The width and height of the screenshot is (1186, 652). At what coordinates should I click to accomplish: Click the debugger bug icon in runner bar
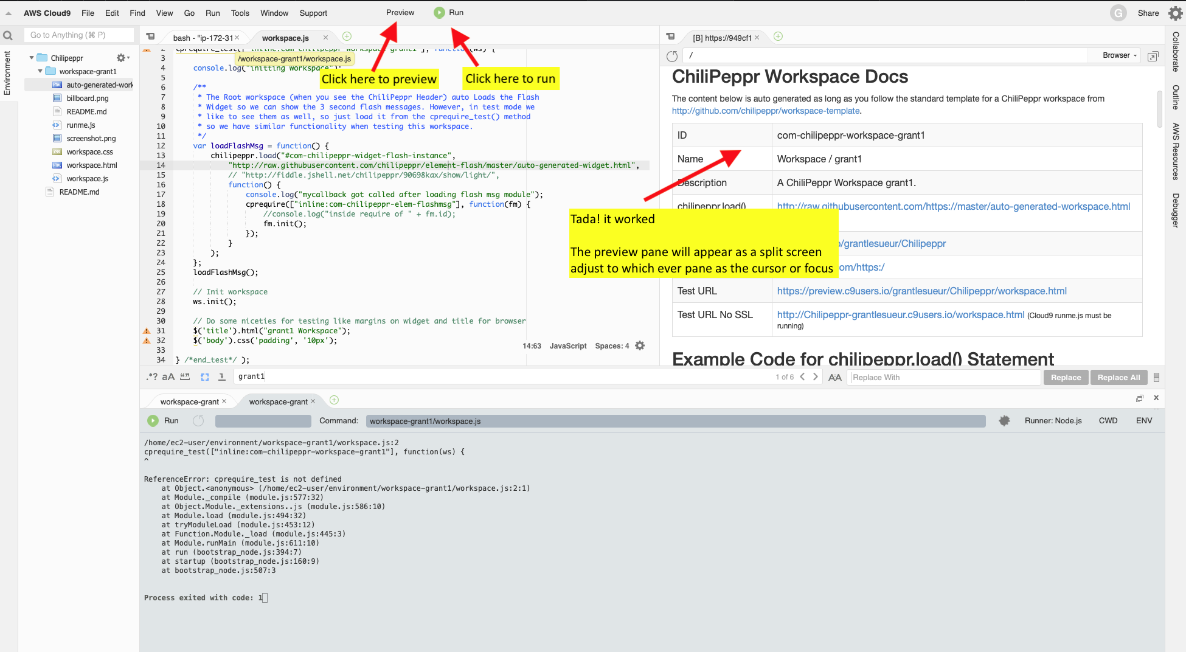(x=1004, y=420)
